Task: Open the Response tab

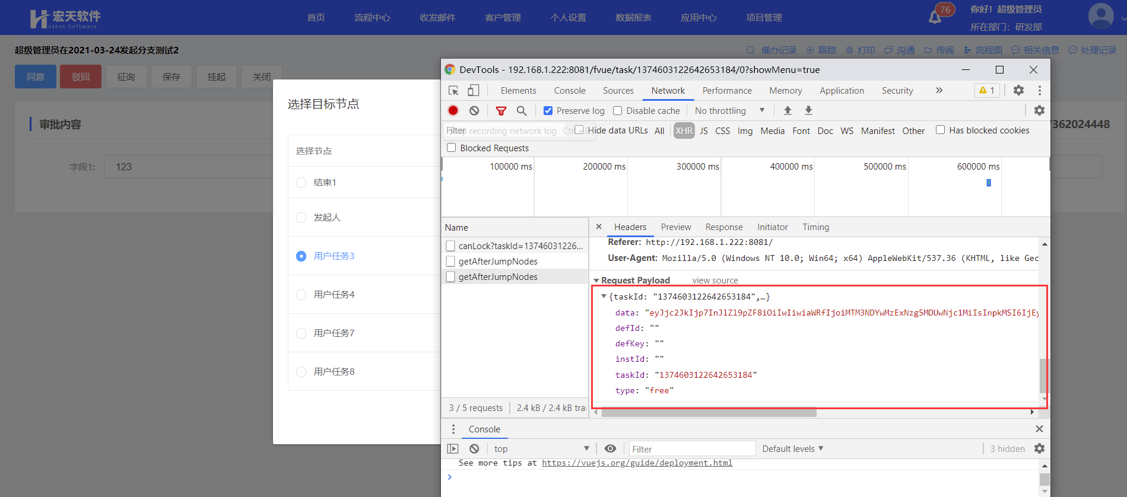Action: tap(723, 227)
